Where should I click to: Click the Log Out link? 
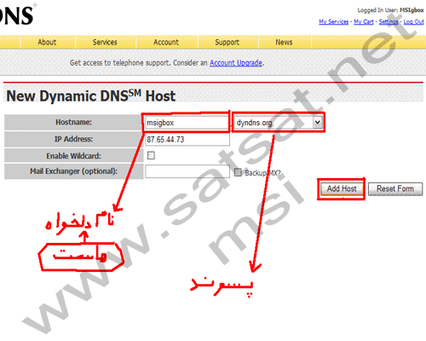[x=413, y=21]
